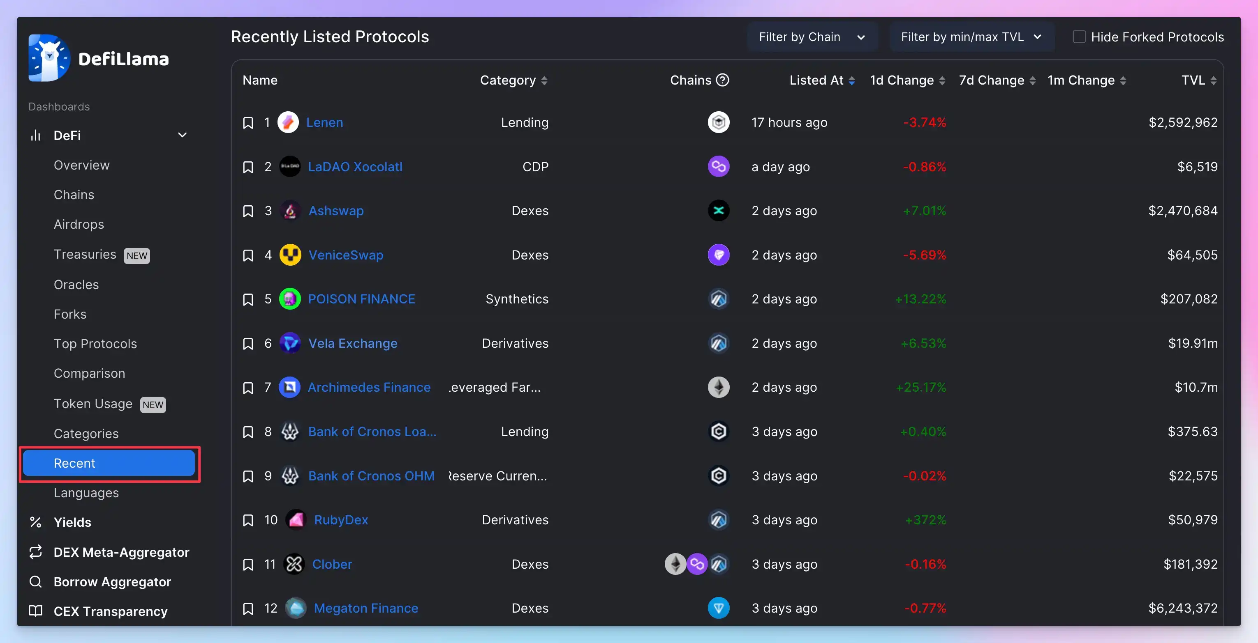Click the Lenen protocol bookmark icon
The image size is (1258, 643).
(247, 122)
